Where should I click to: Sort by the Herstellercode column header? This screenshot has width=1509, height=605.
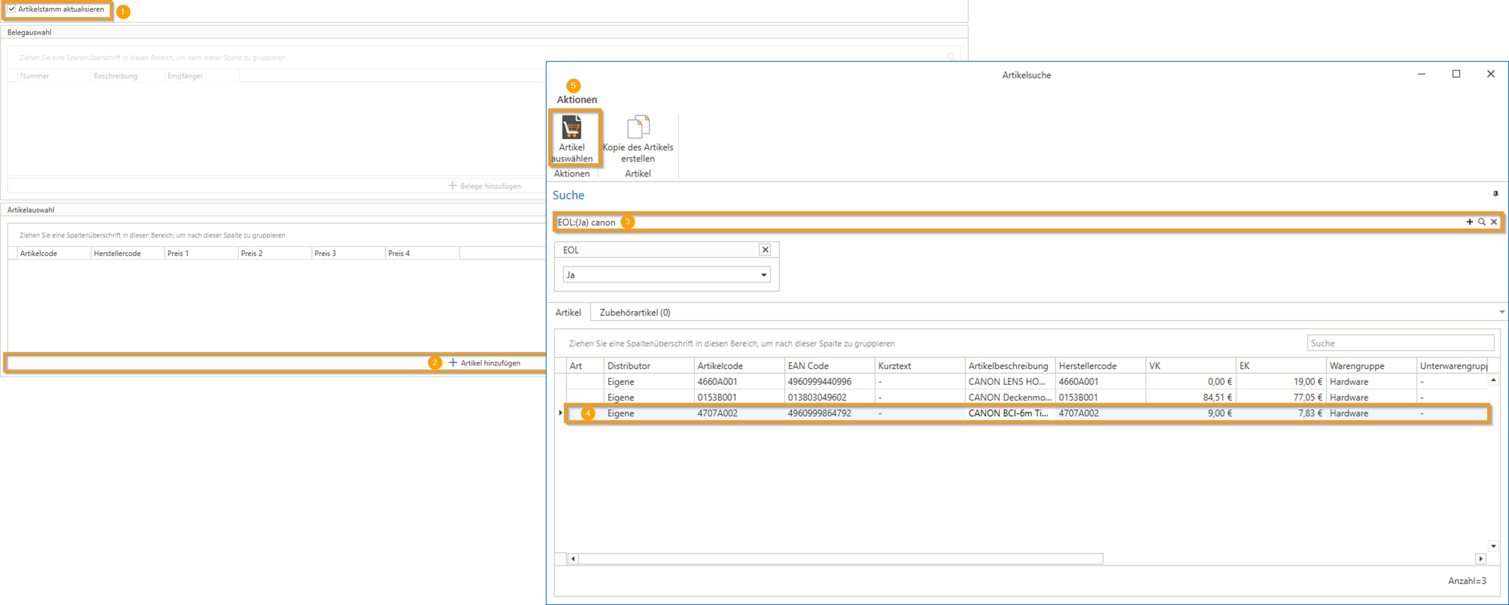pyautogui.click(x=1087, y=366)
